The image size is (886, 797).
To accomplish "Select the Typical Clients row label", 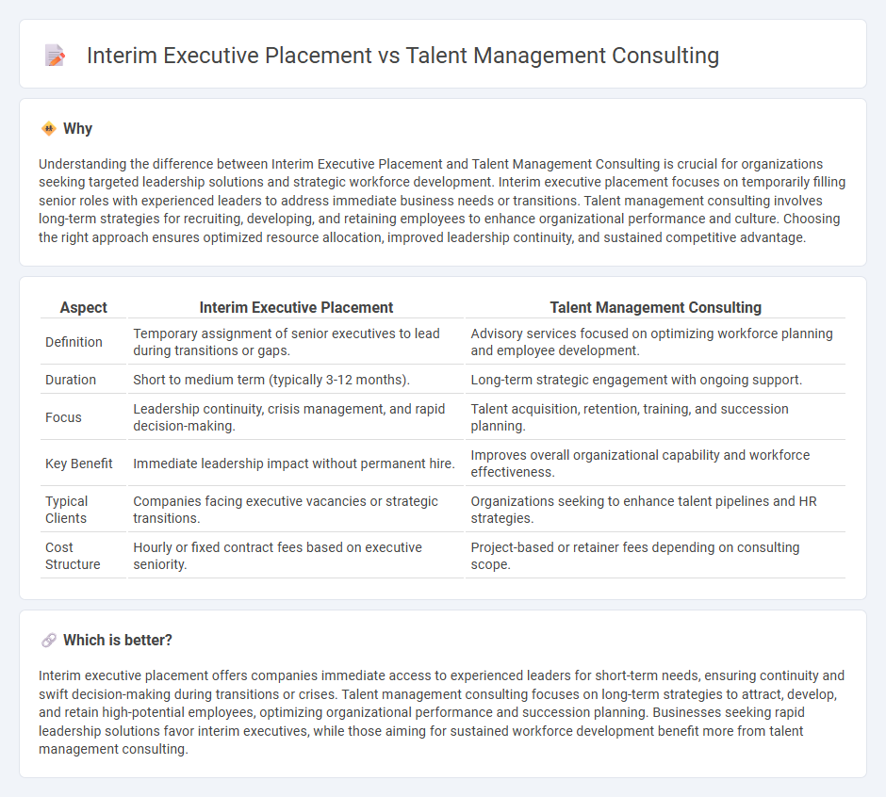I will tap(67, 510).
